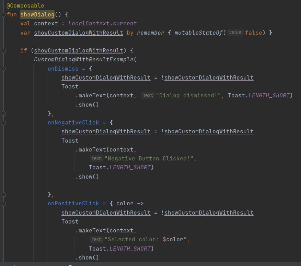Click the 'val' keyword before context
The height and width of the screenshot is (266, 301).
[x=25, y=23]
